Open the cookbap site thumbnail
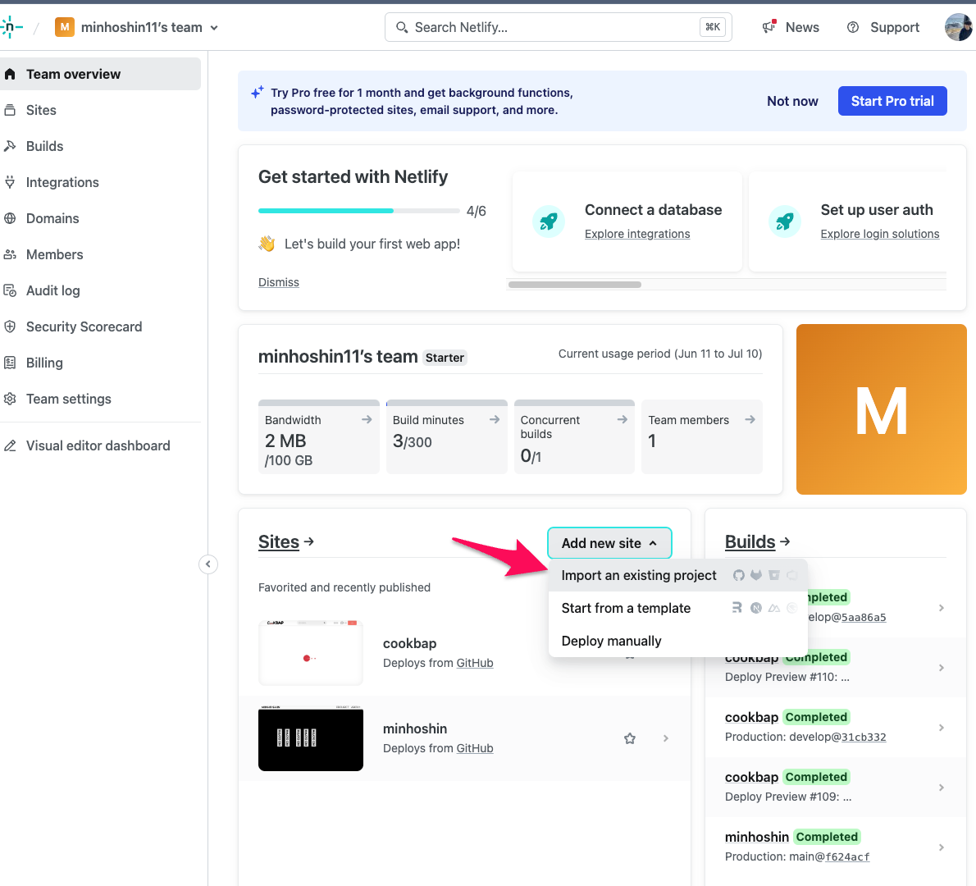The width and height of the screenshot is (976, 886). click(311, 652)
